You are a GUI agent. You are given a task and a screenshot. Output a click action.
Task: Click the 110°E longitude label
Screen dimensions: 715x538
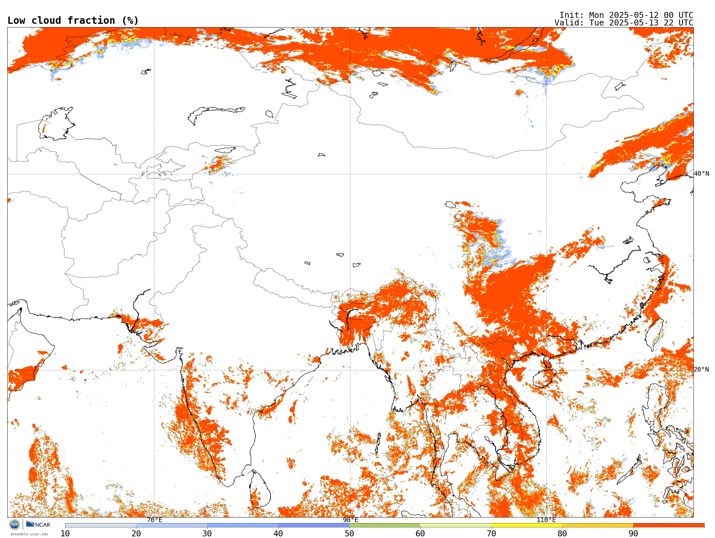pyautogui.click(x=546, y=520)
